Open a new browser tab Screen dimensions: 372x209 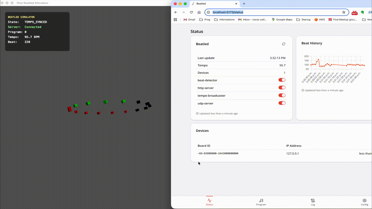[244, 4]
